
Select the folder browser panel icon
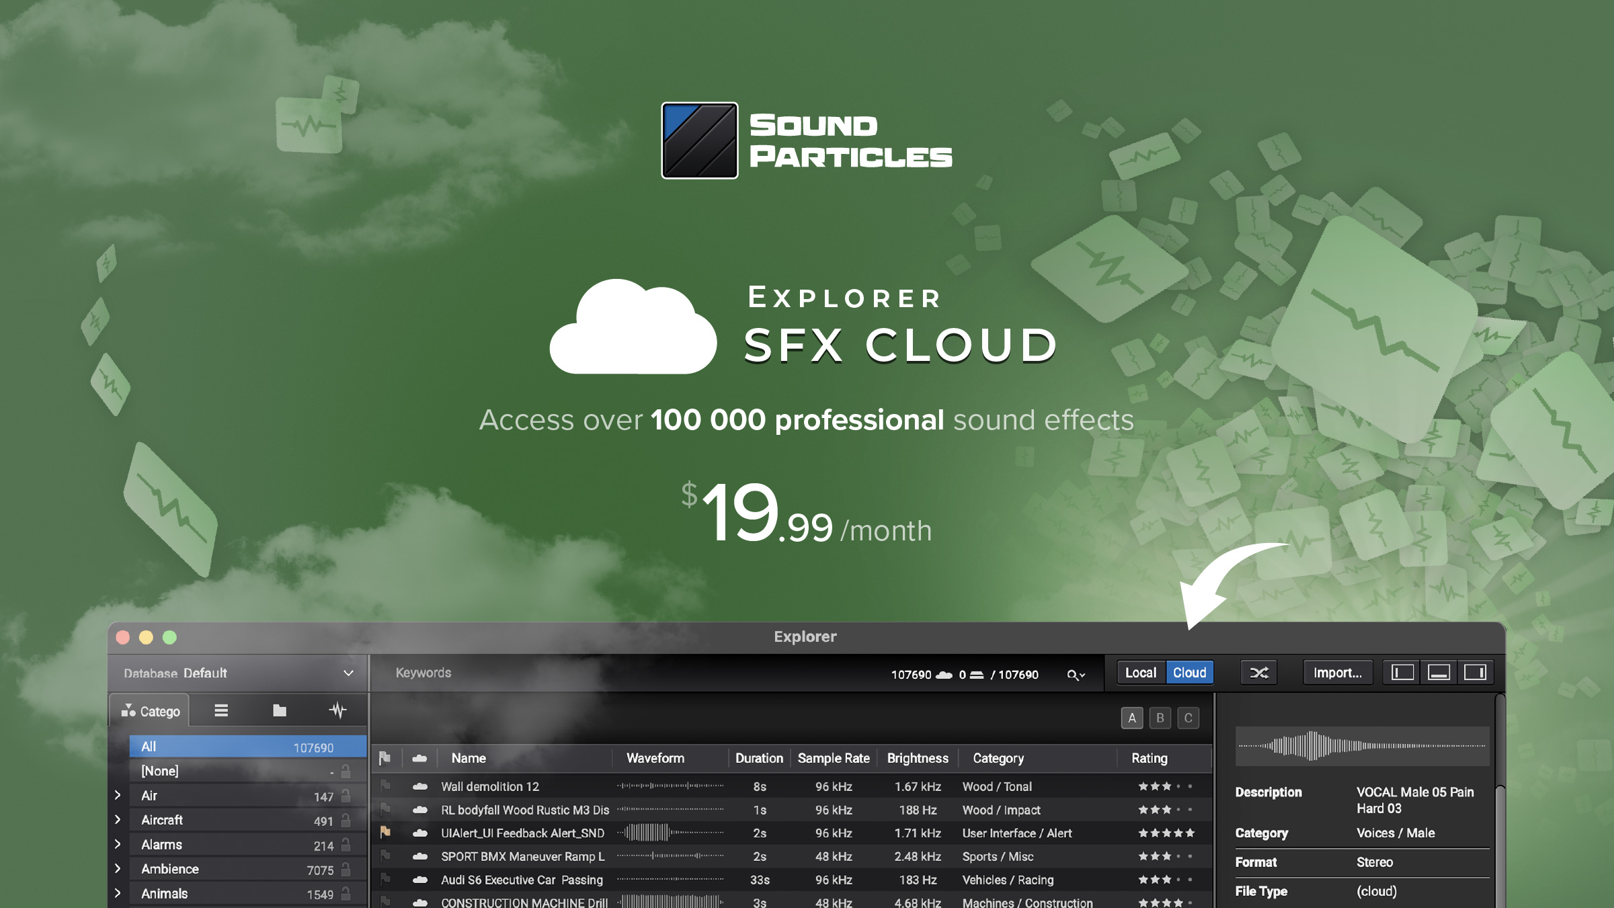[x=280, y=711]
